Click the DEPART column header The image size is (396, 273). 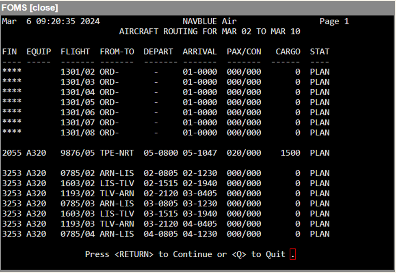[x=158, y=52]
